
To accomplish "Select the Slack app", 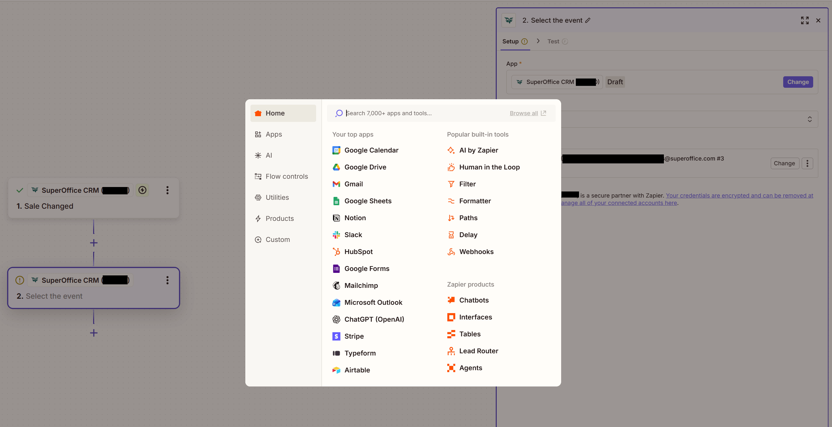I will tap(353, 235).
